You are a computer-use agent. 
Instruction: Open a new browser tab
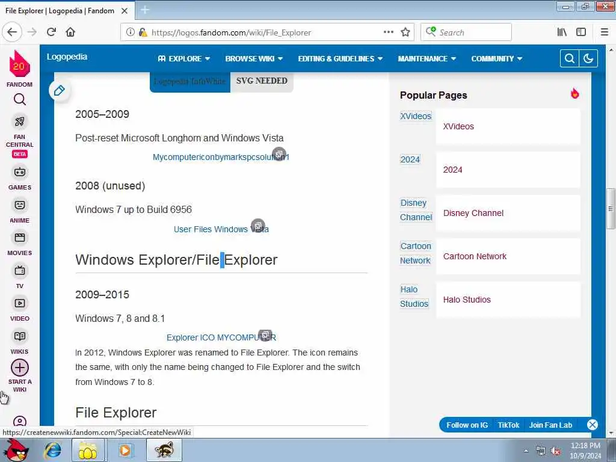144,10
